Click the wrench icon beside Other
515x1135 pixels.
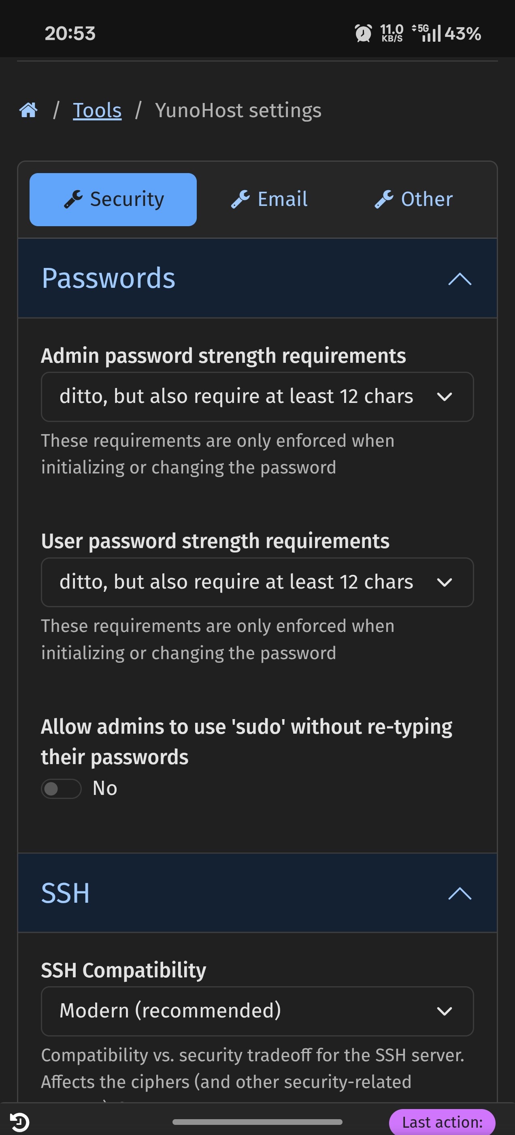(x=384, y=199)
